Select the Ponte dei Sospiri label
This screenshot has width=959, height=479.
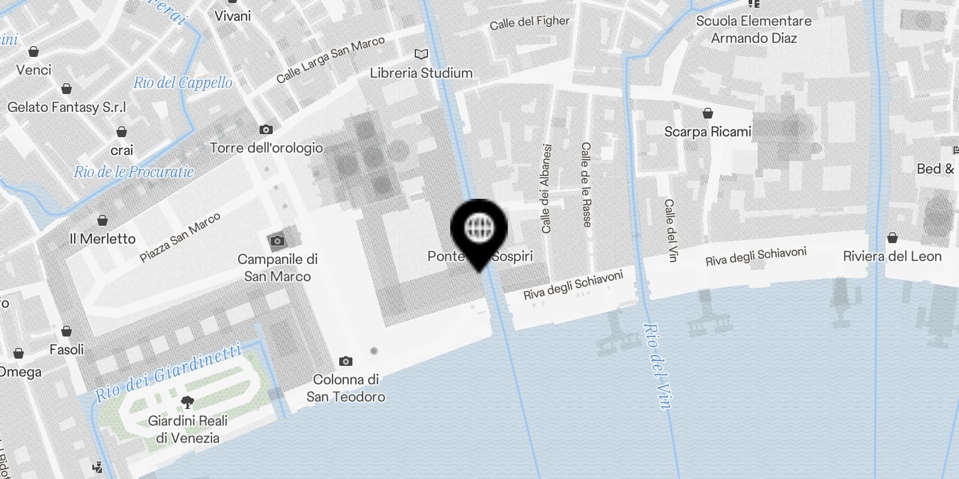[x=480, y=256]
